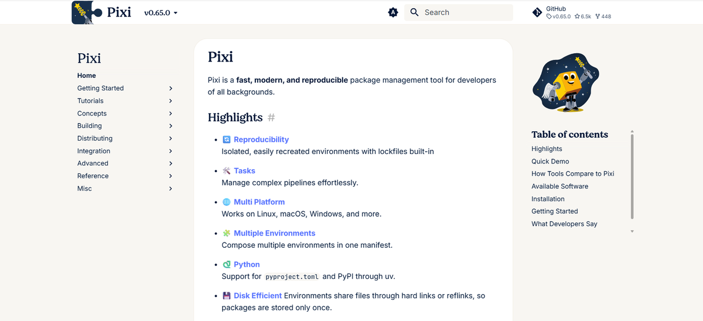Expand the Tutorials section chevron

point(170,101)
